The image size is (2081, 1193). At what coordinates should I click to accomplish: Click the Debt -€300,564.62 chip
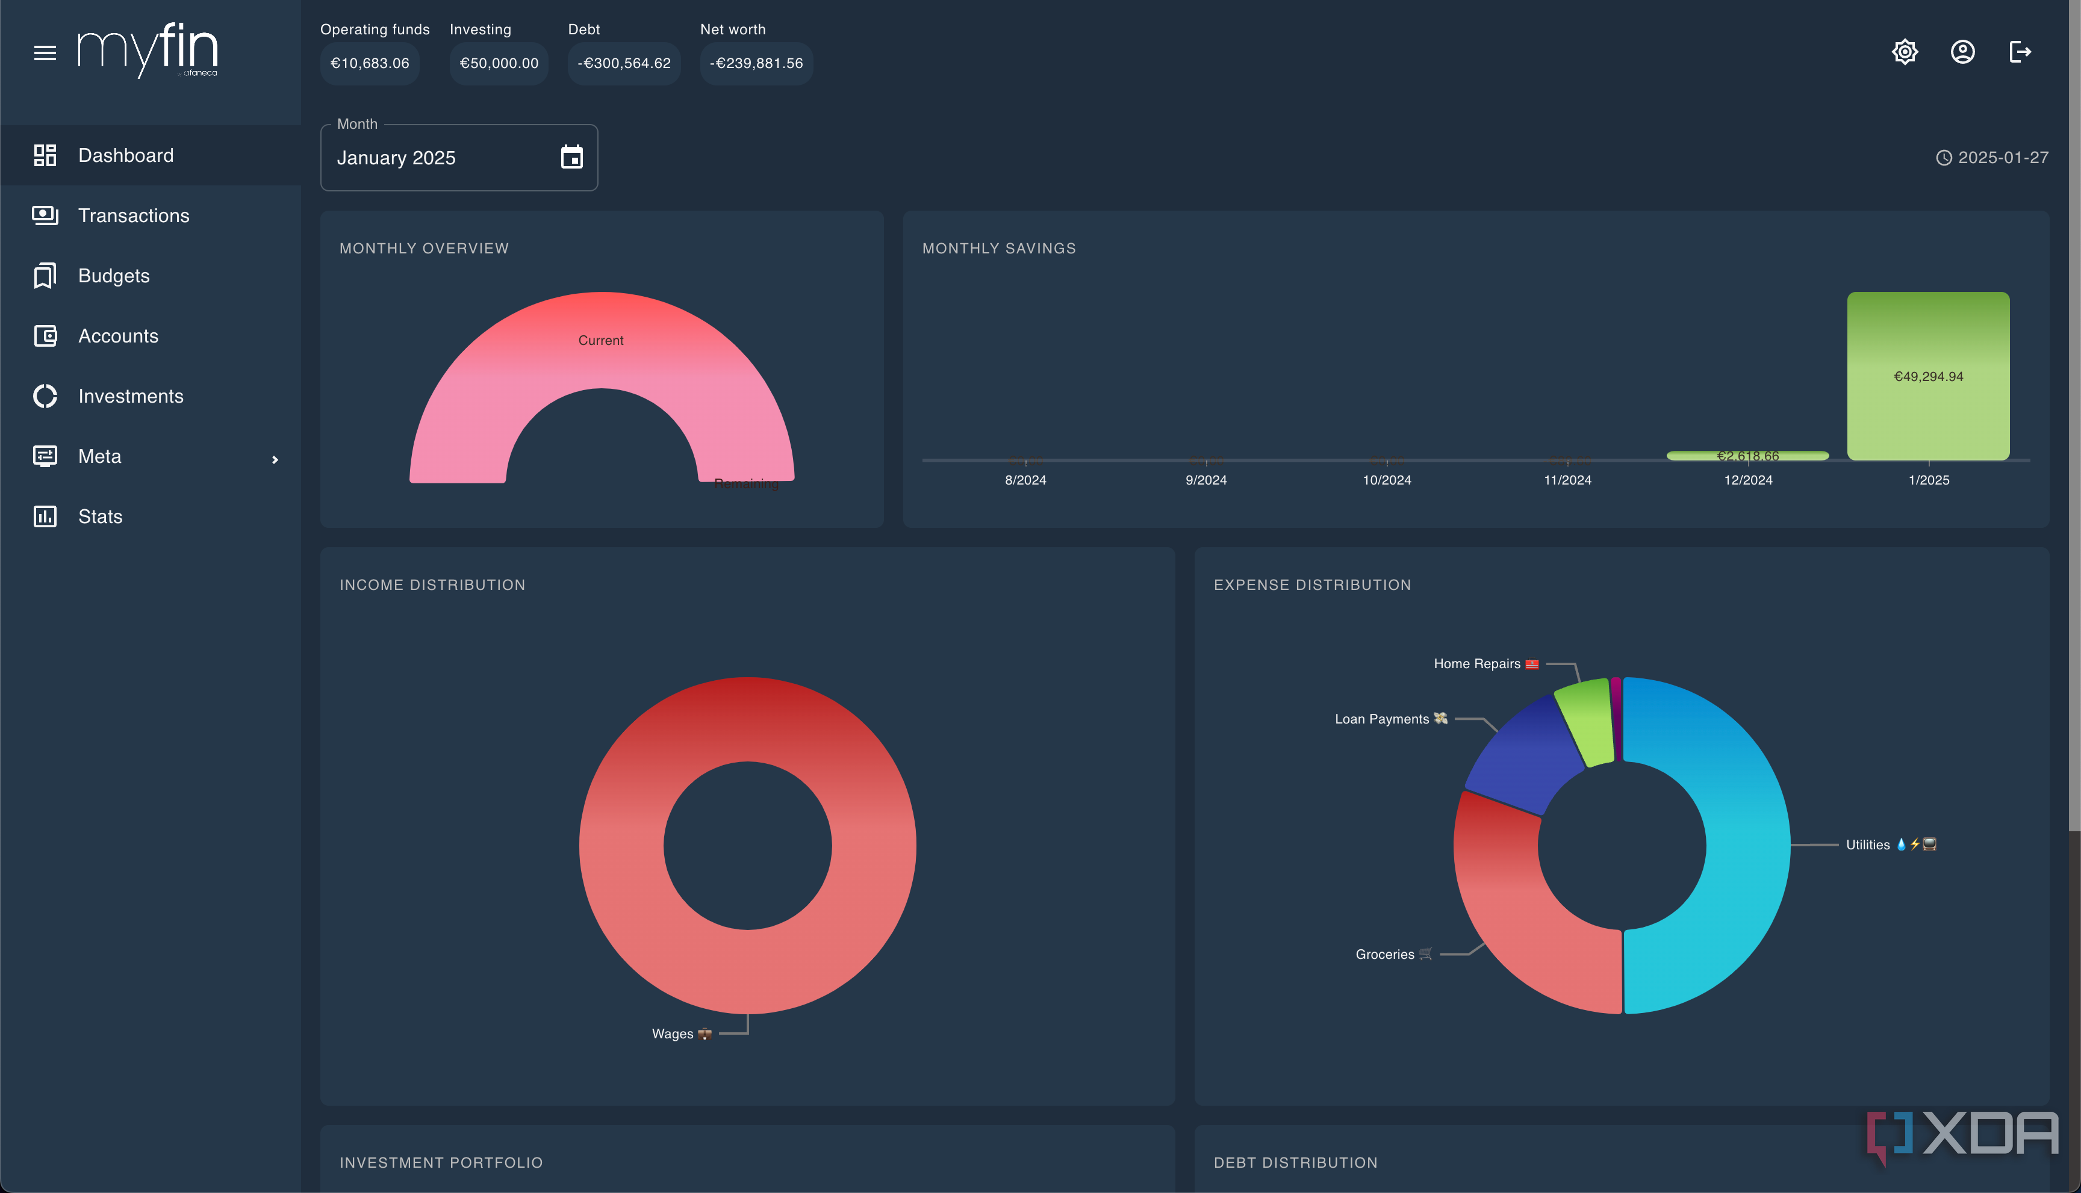pos(624,63)
